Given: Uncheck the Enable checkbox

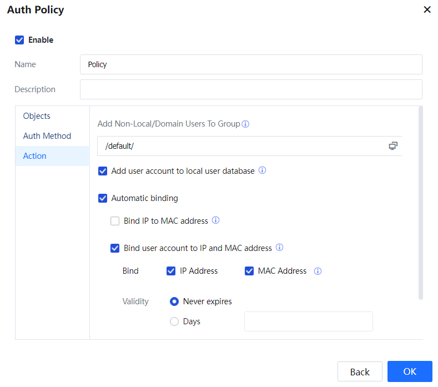Looking at the screenshot, I should pyautogui.click(x=19, y=40).
